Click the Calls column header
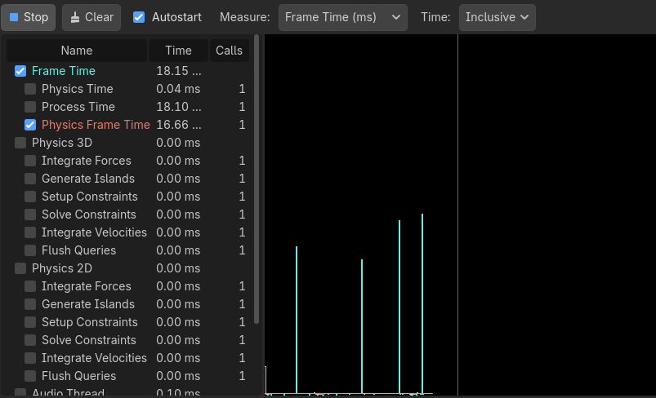Image resolution: width=656 pixels, height=398 pixels. (x=229, y=51)
